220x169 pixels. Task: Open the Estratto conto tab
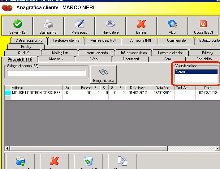pyautogui.click(x=208, y=41)
